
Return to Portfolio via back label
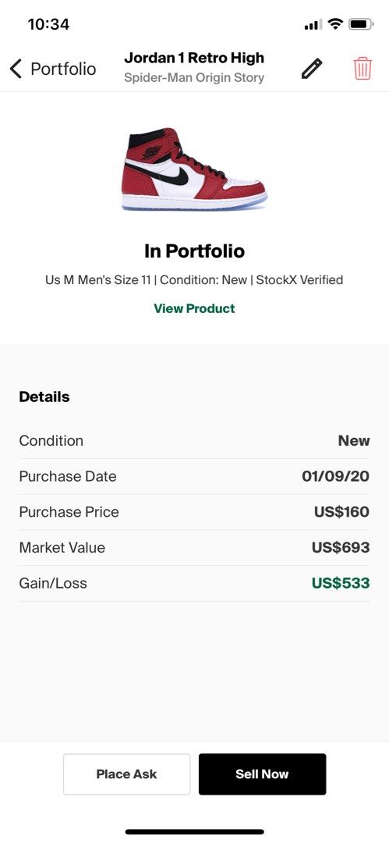(63, 69)
